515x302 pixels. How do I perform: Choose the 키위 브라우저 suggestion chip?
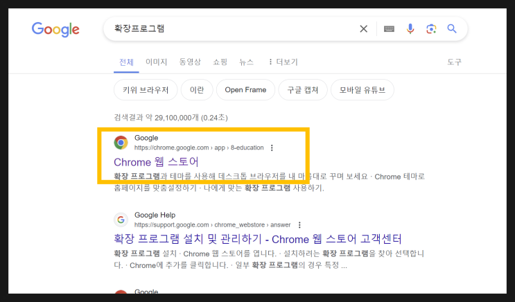coord(146,90)
